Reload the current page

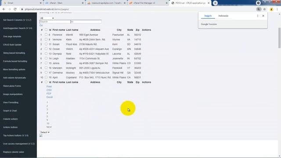[15, 9]
